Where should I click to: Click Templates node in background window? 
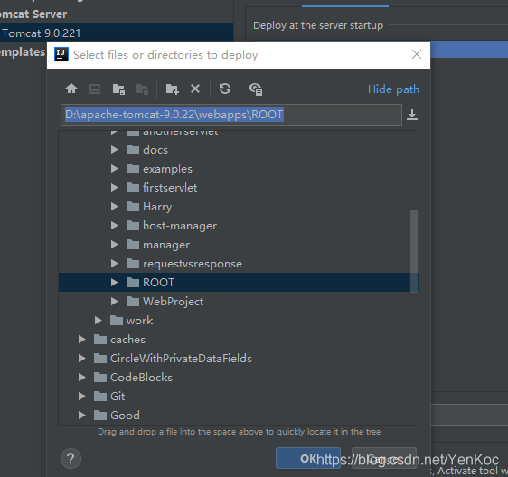22,51
